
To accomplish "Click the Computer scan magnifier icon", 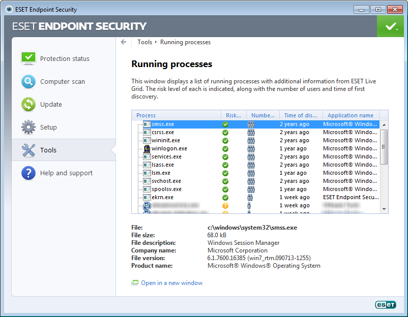I will (28, 81).
